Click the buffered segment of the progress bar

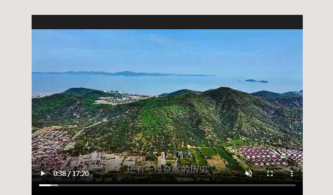pyautogui.click(x=54, y=185)
